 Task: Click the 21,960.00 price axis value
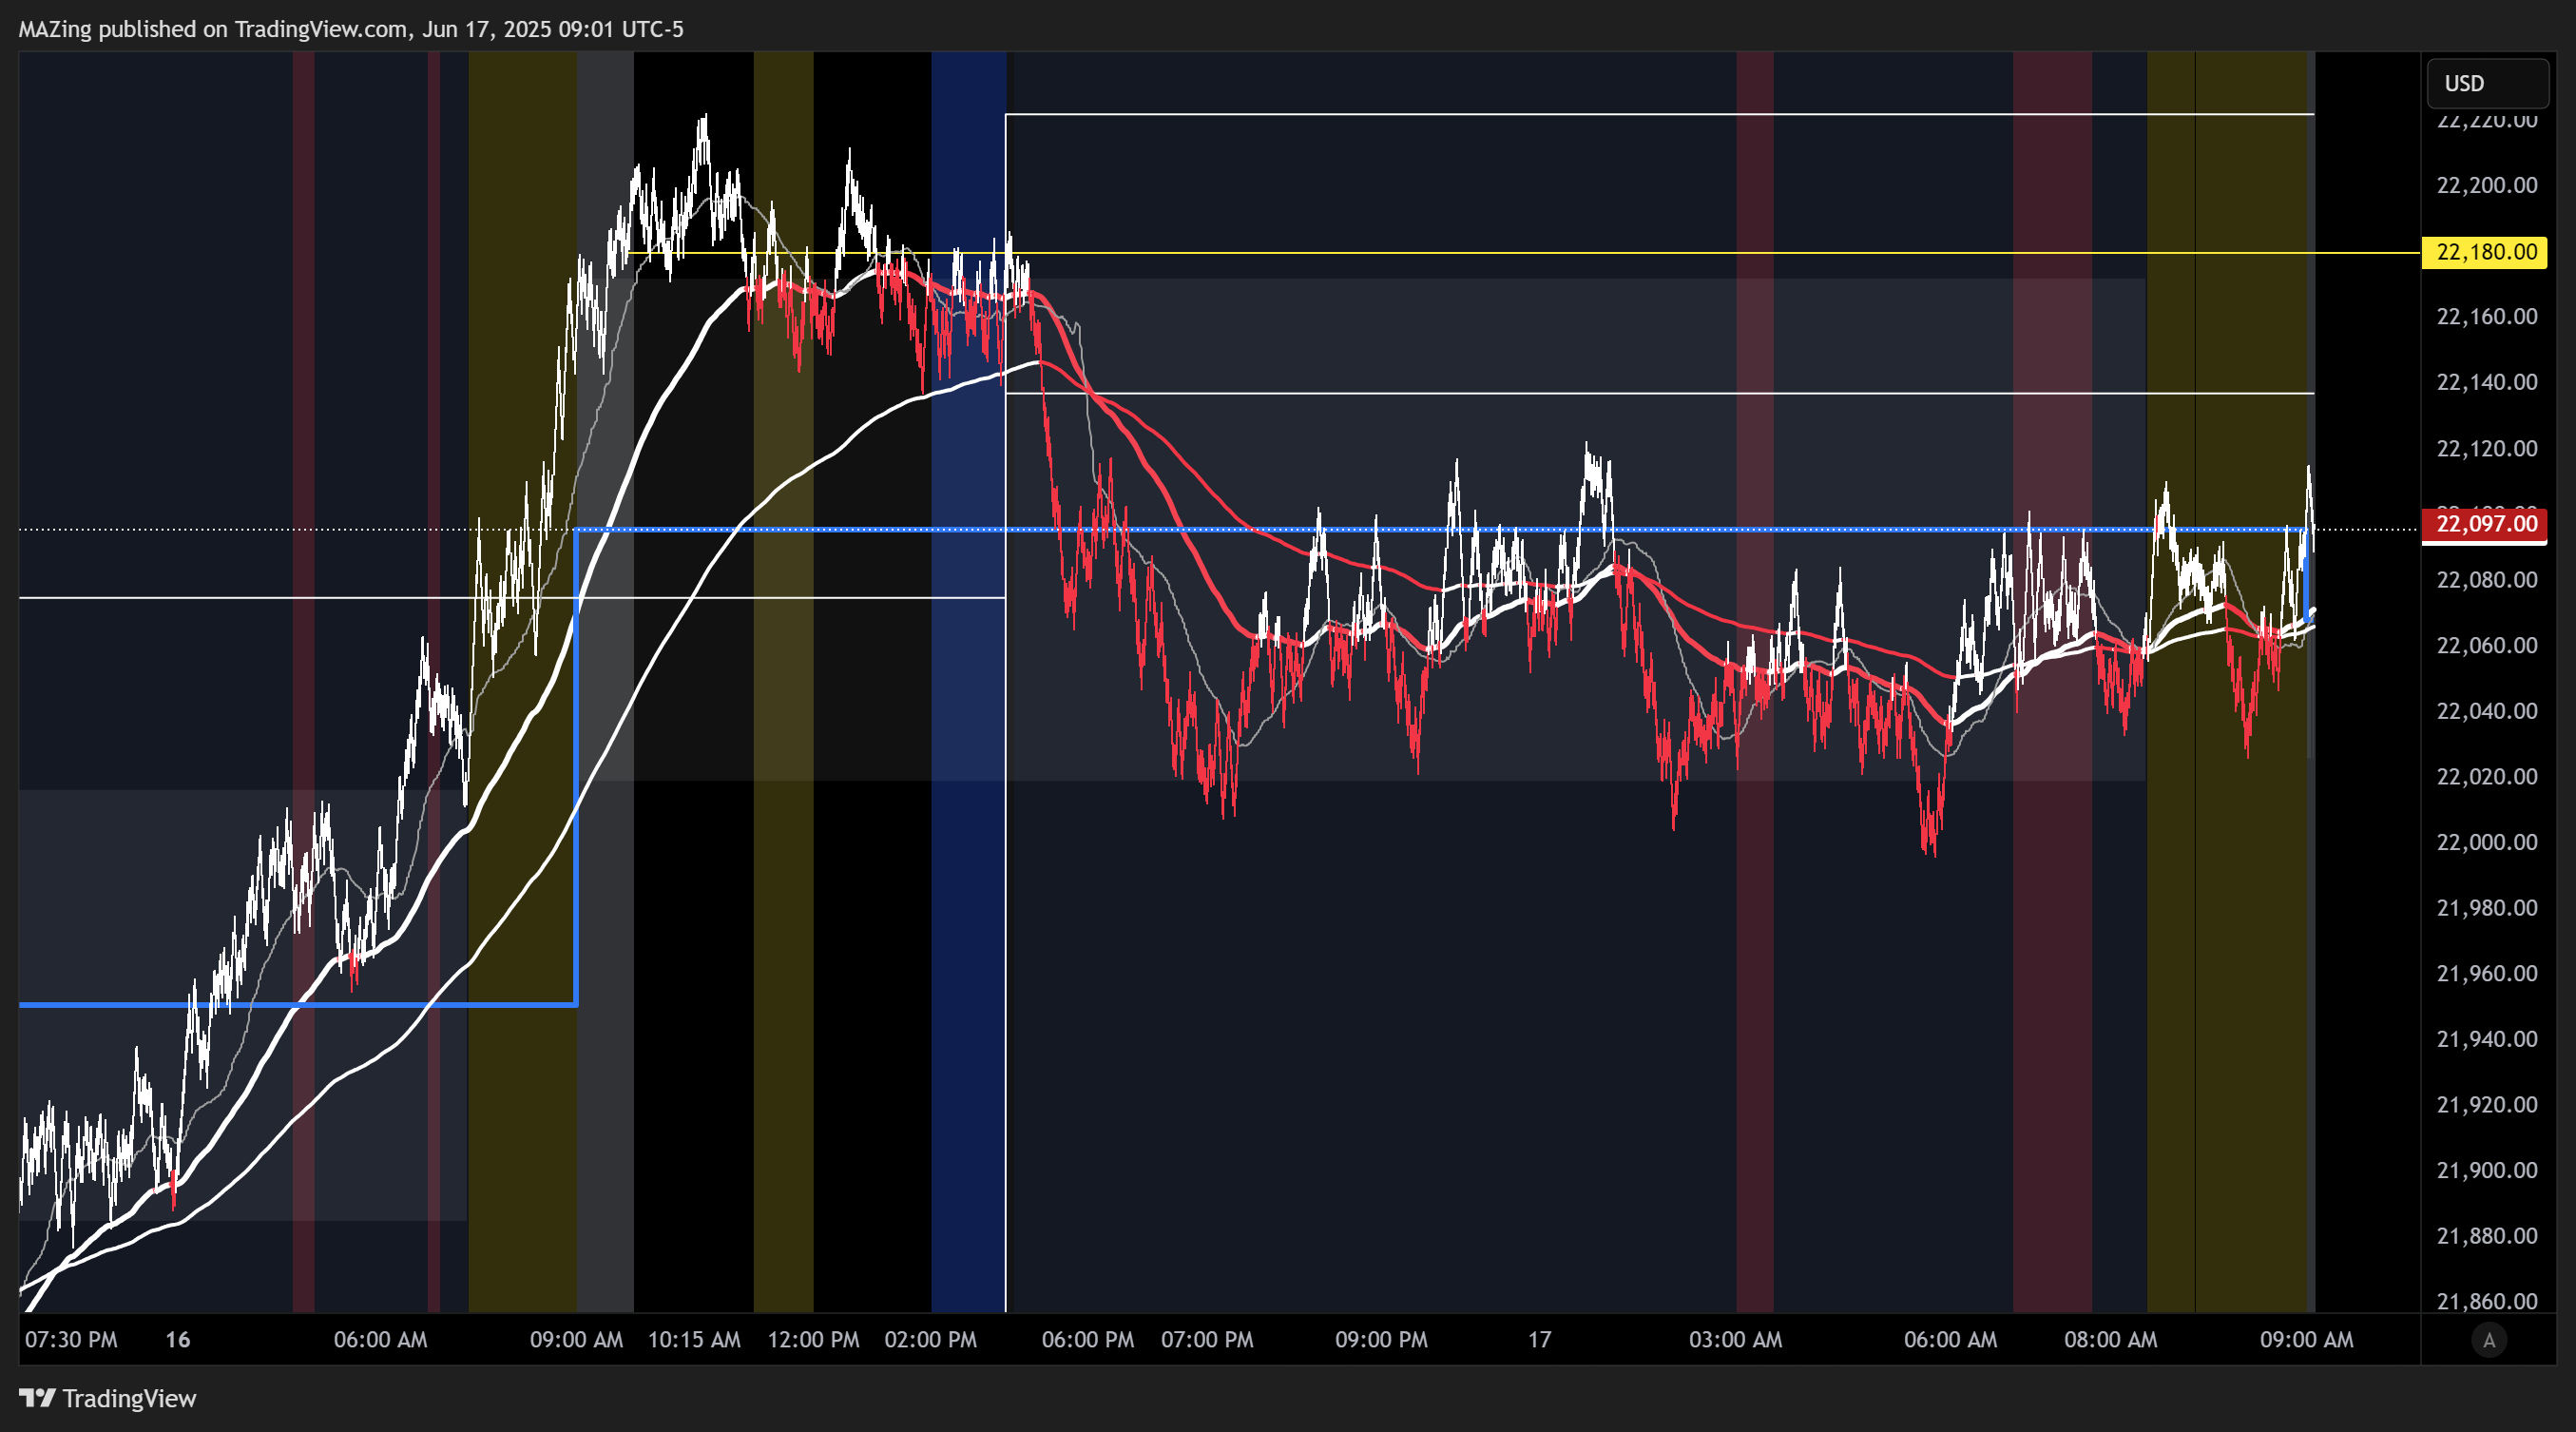(2487, 974)
